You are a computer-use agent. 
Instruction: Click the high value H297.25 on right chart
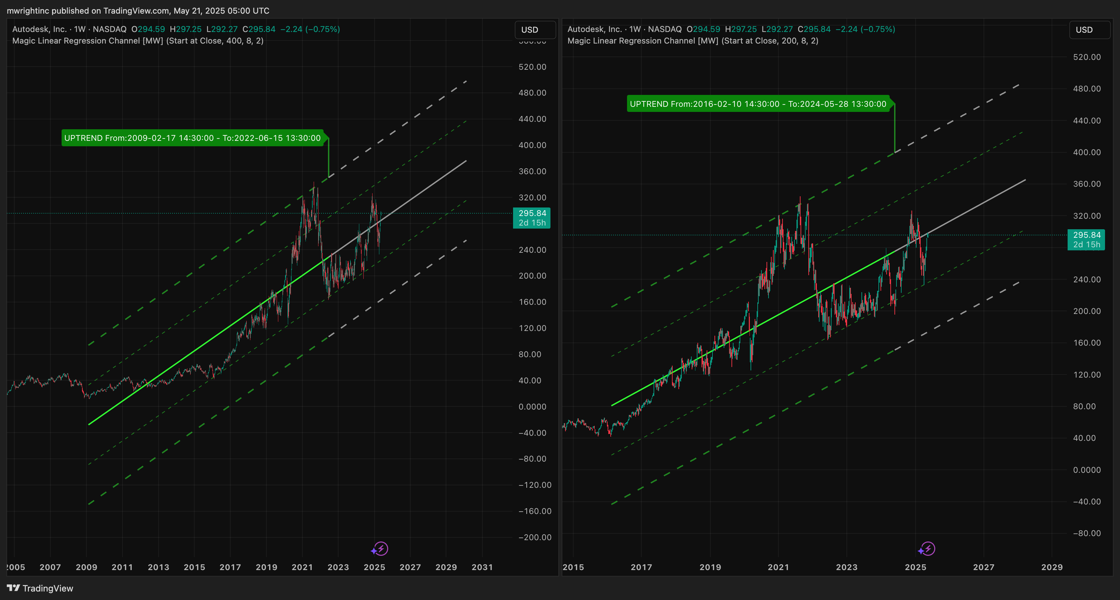click(741, 29)
